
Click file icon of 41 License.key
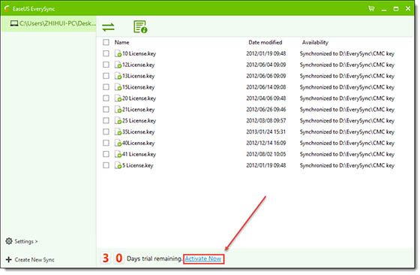click(x=118, y=154)
